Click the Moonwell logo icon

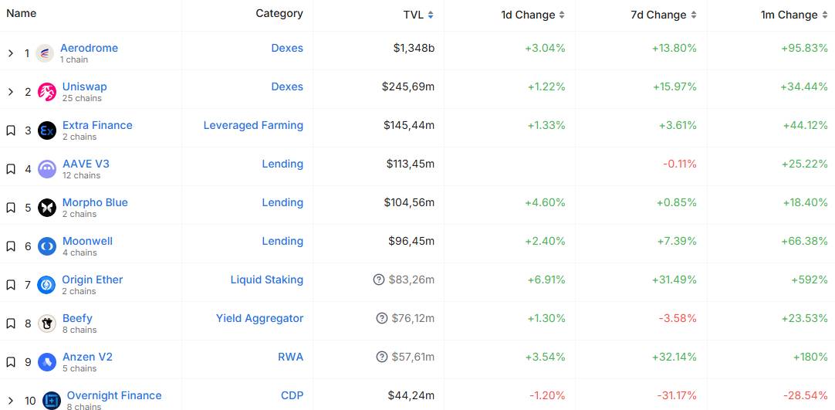coord(47,246)
